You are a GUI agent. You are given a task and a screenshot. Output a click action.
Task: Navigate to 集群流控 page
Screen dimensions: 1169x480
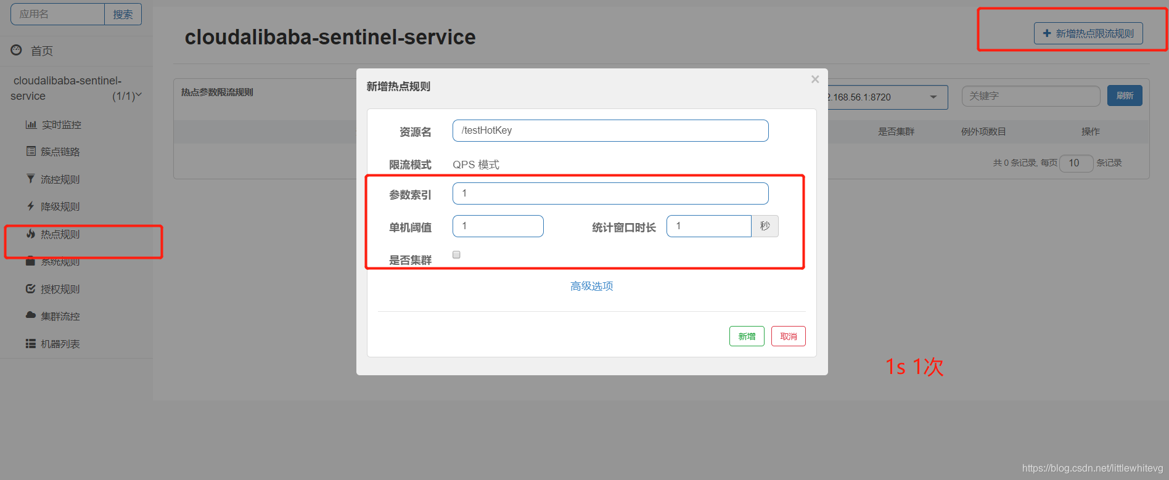pos(60,317)
